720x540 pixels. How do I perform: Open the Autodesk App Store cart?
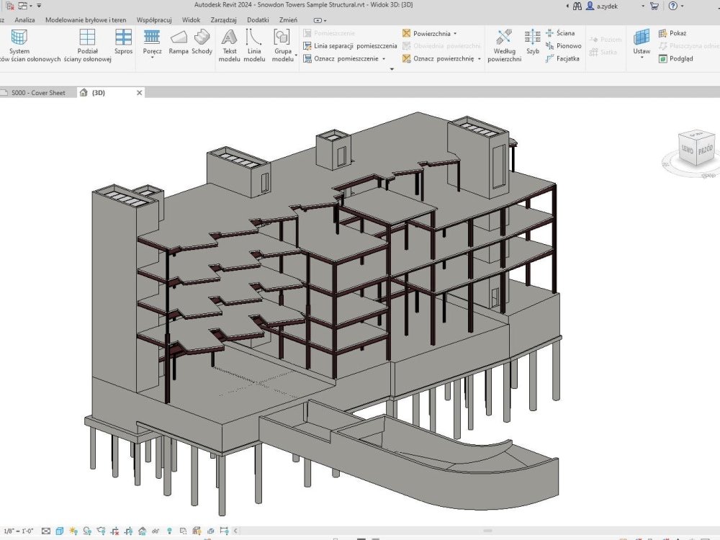[x=654, y=6]
